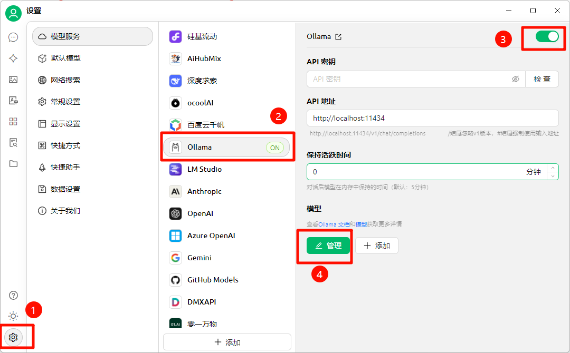Open 数据设置 settings section

(92, 189)
